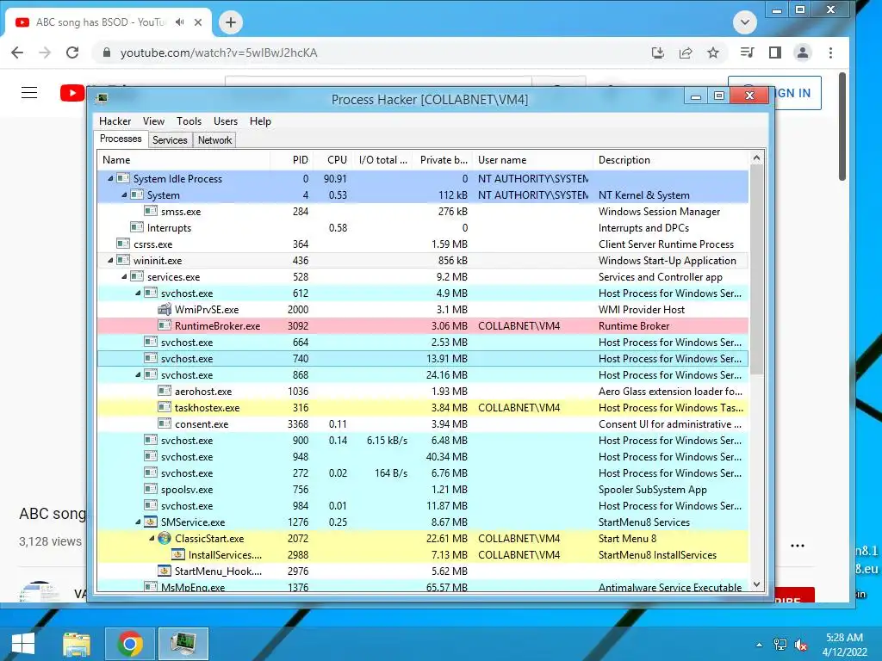Click the network tray icon
This screenshot has height=661, width=882.
(780, 646)
